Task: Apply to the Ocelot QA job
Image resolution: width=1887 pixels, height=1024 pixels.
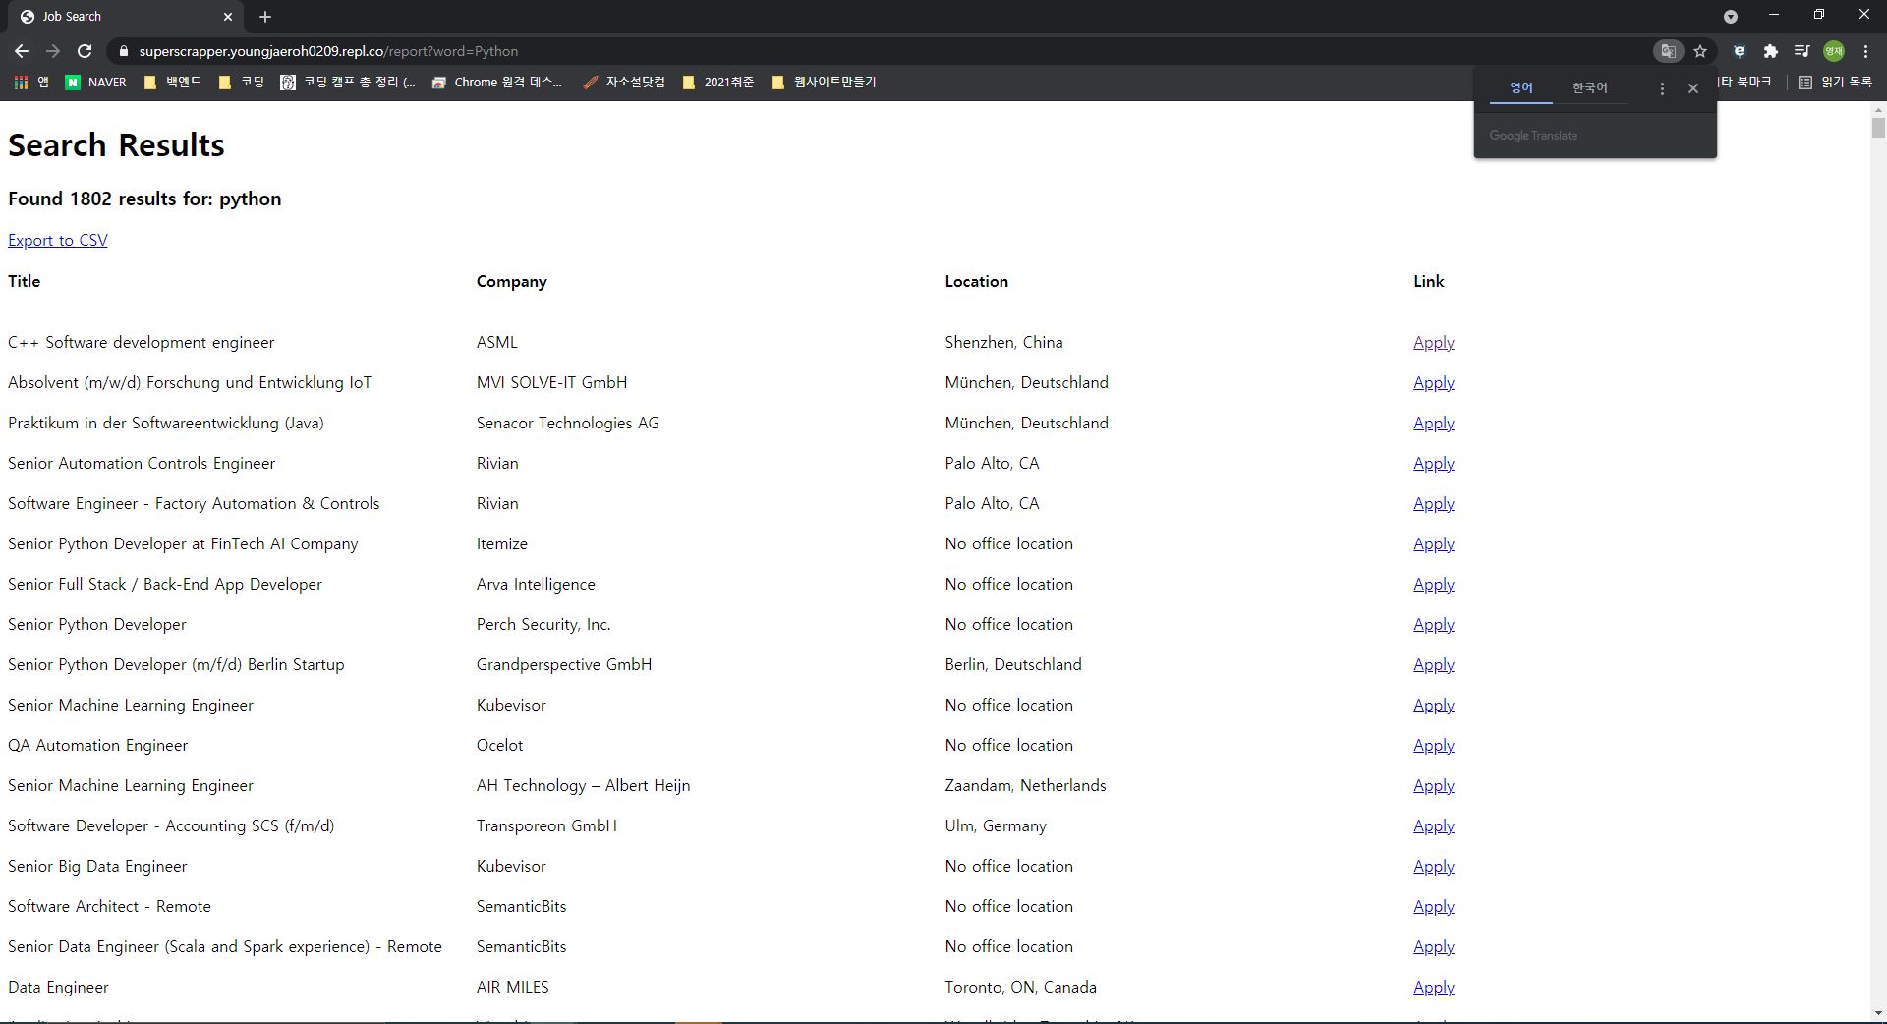Action: pyautogui.click(x=1434, y=745)
